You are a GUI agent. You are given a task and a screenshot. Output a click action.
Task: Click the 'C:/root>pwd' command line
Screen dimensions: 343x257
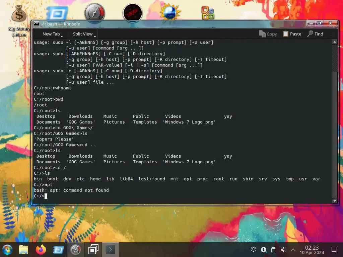click(x=49, y=99)
